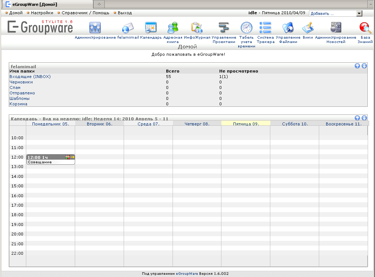375x277 pixels.
Task: Open Шаблоны folder
Action: (x=19, y=98)
